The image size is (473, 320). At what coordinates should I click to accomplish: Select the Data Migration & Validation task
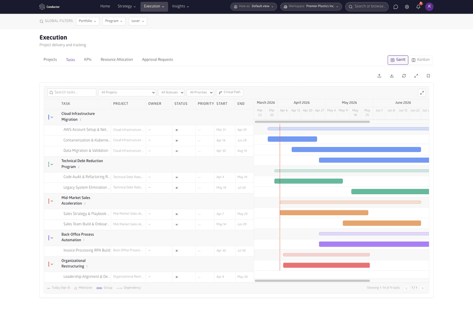click(x=86, y=151)
